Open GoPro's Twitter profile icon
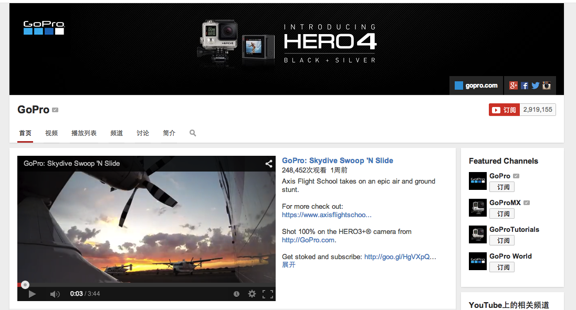Image resolution: width=576 pixels, height=310 pixels. click(536, 85)
